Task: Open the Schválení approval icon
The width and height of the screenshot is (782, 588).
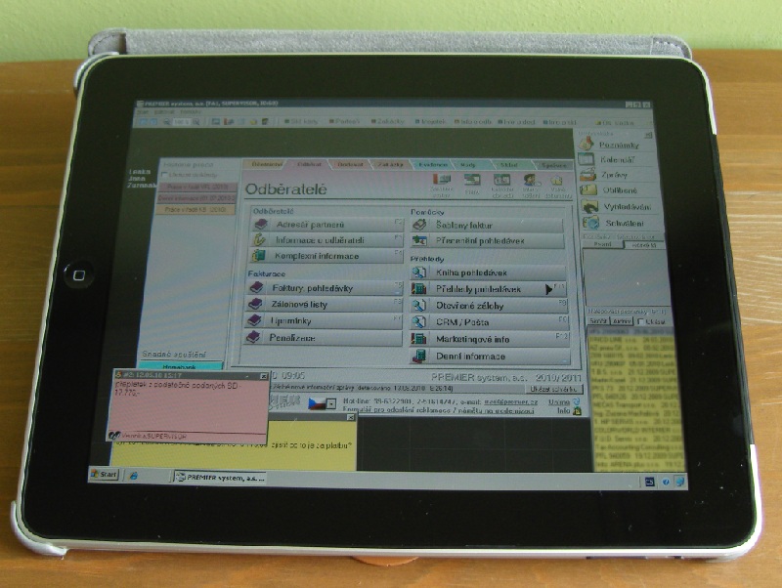Action: 590,223
